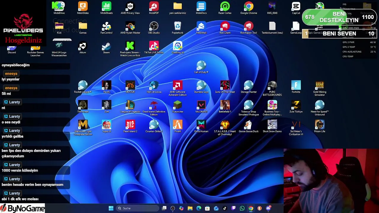Open File Explorer from the taskbar
The image size is (379, 213).
[190, 208]
